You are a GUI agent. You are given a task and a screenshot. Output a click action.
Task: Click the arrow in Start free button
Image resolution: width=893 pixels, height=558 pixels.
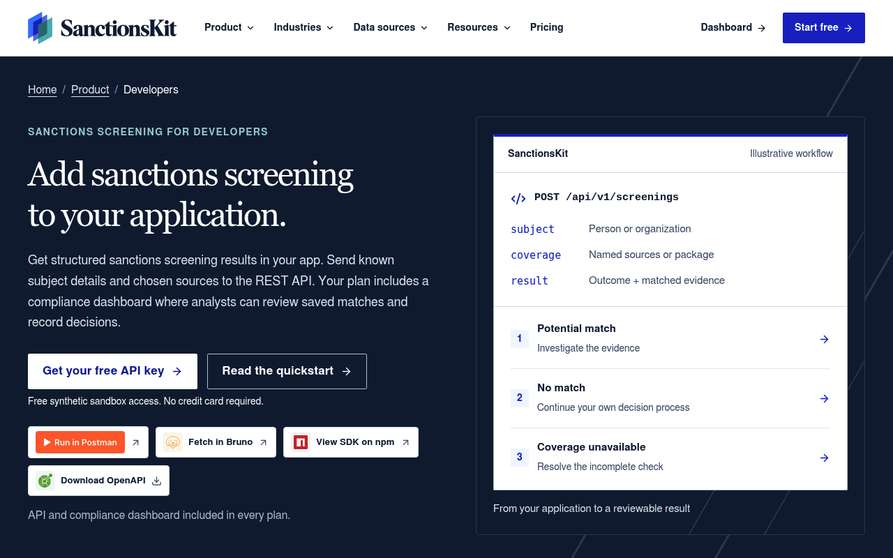point(848,28)
